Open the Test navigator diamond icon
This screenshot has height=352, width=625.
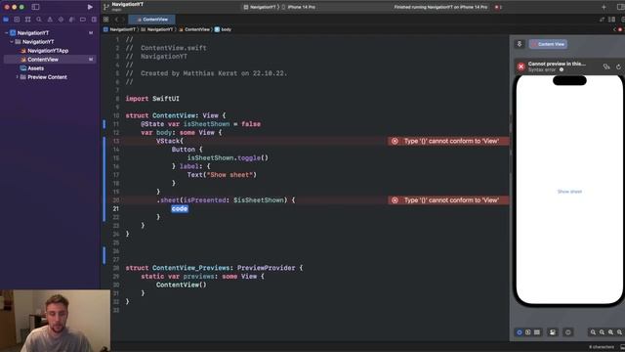tap(61, 20)
